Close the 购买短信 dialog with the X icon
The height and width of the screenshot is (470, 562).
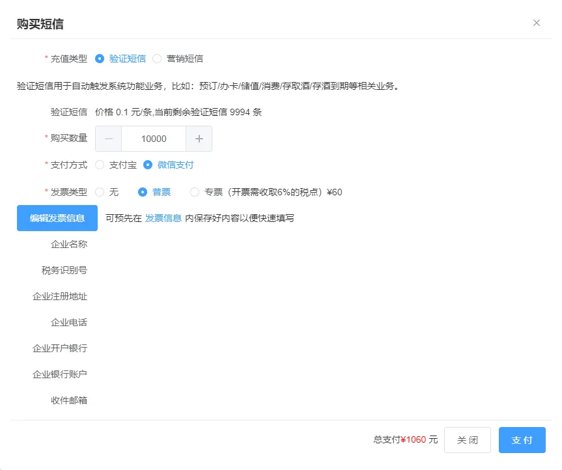click(x=537, y=23)
